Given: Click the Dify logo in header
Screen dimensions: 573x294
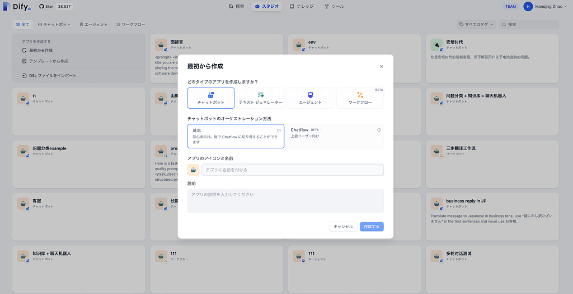Looking at the screenshot, I should (x=17, y=7).
